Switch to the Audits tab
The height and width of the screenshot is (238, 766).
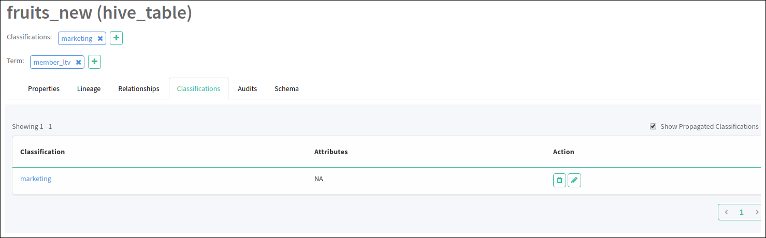tap(247, 88)
